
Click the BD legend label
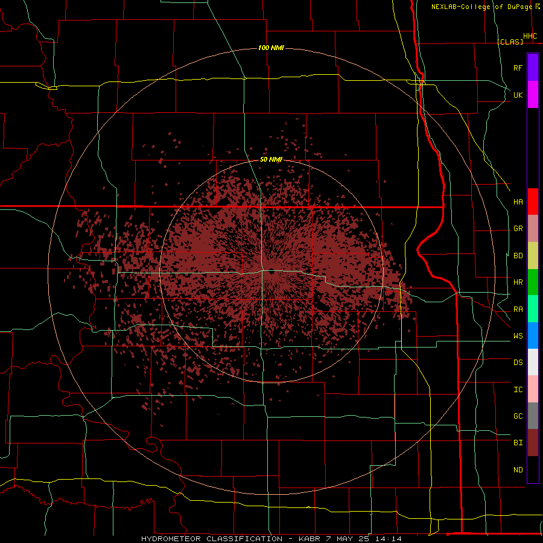(x=518, y=256)
